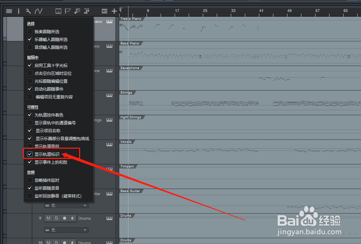
Task: Open the 无 dropdown below Bass Guitar track
Action: (x=66, y=205)
